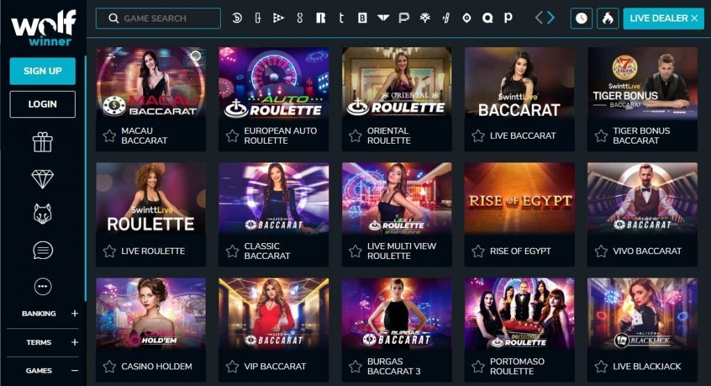This screenshot has width=711, height=386.
Task: Click the 'CLASSIC BACCARAT' game title
Action: tap(267, 251)
